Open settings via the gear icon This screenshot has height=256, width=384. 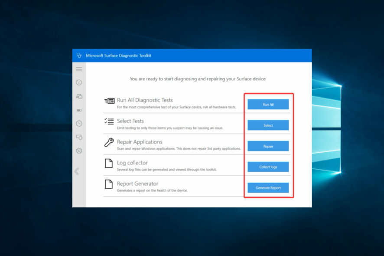tap(79, 151)
